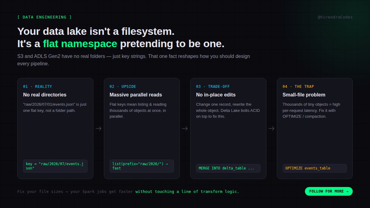Click arrow between TRADE-OFF and THE TRAP cards
Image resolution: width=370 pixels, height=208 pixels.
pos(272,128)
